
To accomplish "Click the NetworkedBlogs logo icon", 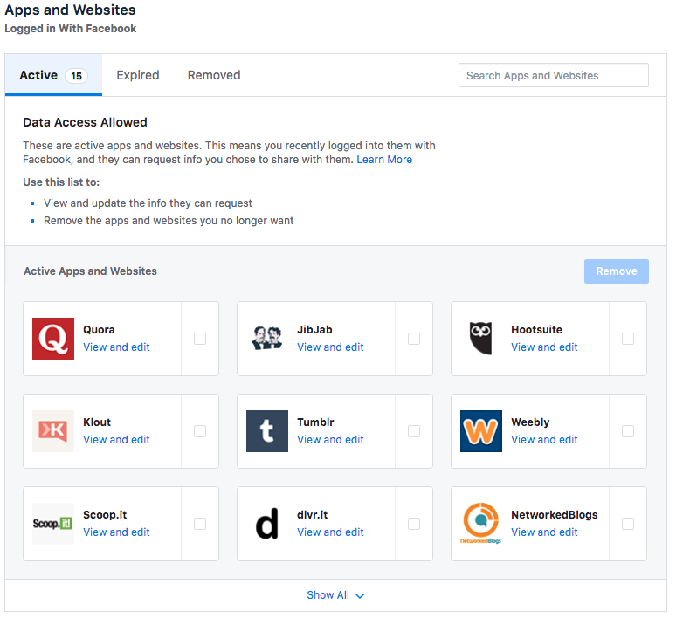I will click(x=480, y=524).
